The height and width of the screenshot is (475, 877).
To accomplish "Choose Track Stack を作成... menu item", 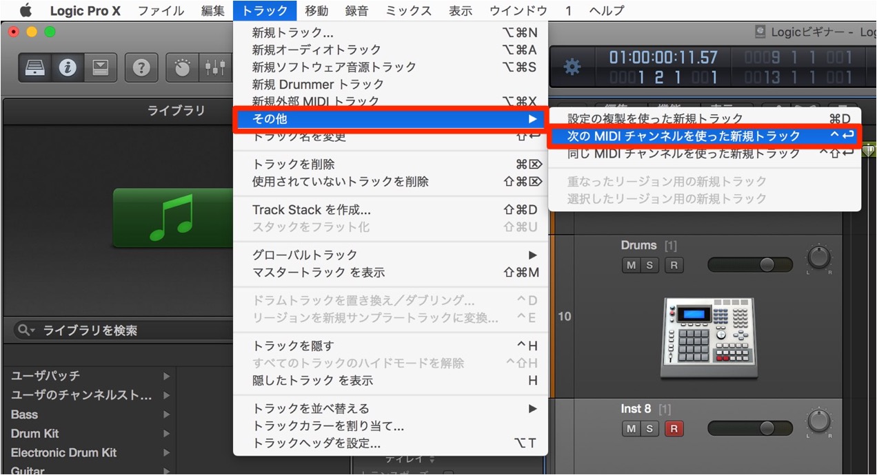I will coord(390,210).
